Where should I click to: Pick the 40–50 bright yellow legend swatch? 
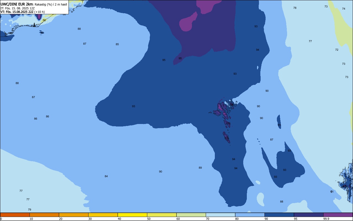pos(132,215)
